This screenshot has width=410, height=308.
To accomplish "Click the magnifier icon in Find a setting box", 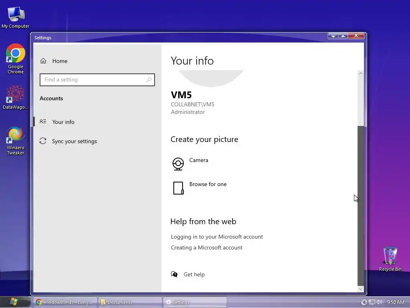I will [x=149, y=80].
